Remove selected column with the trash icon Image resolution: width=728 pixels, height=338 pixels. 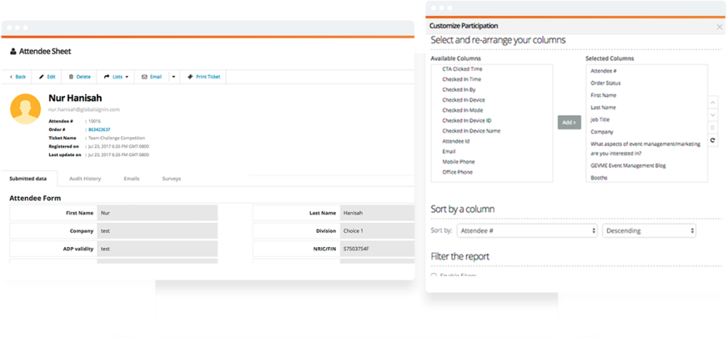713,127
